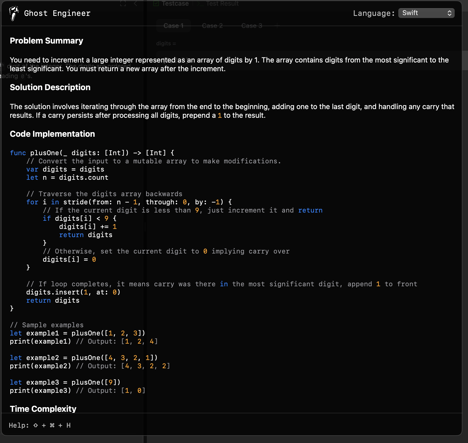Click the 'let n = digits.count' line
Screen dimensions: 468x443
click(67, 177)
